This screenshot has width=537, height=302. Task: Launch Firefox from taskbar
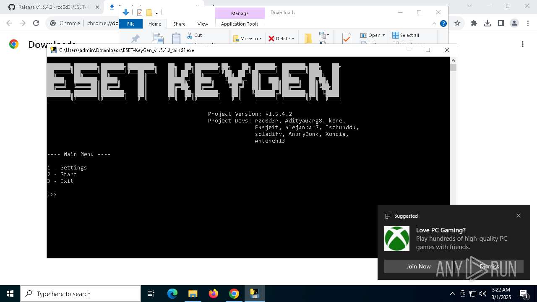click(214, 294)
